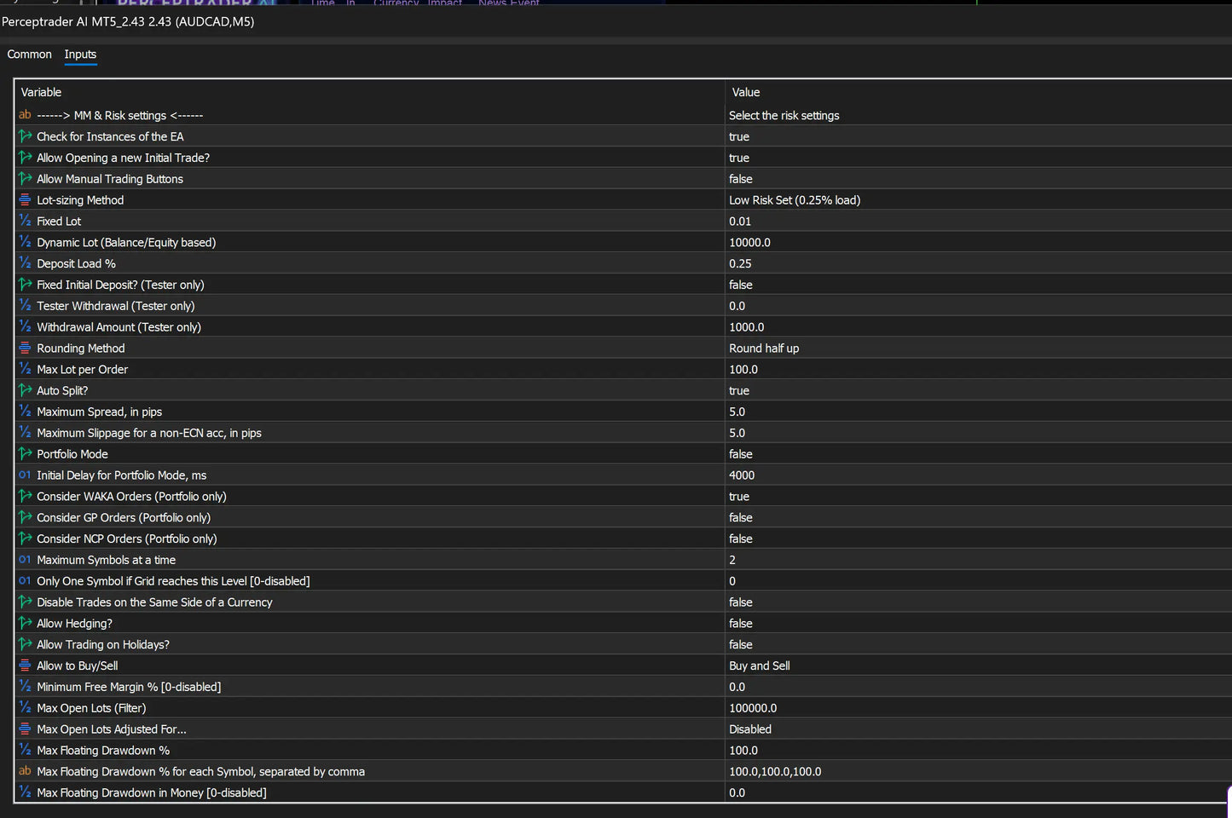Switch to the Common tab
Viewport: 1232px width, 818px height.
click(30, 55)
